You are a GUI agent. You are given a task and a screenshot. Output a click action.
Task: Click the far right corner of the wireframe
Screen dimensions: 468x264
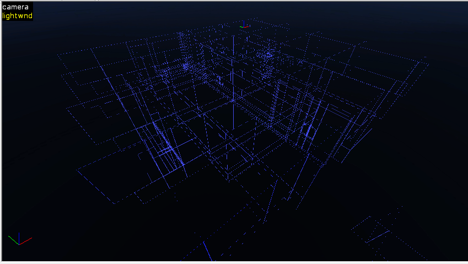point(428,64)
